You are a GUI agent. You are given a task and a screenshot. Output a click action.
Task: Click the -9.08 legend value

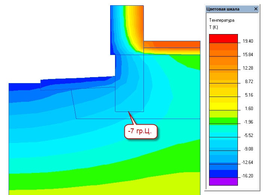(x=248, y=149)
